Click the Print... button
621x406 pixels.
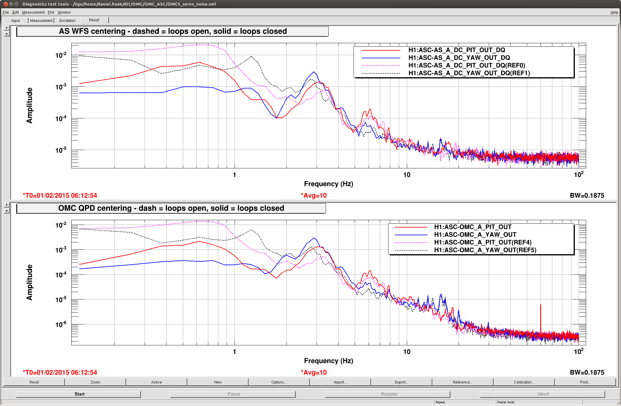click(x=585, y=382)
